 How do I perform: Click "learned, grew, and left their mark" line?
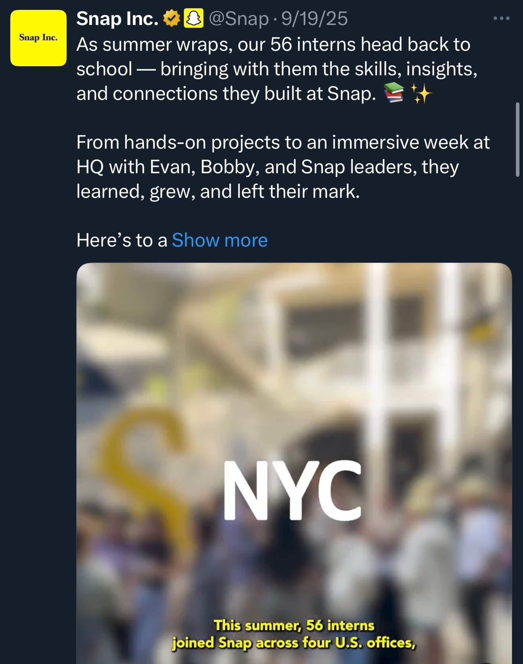(218, 191)
